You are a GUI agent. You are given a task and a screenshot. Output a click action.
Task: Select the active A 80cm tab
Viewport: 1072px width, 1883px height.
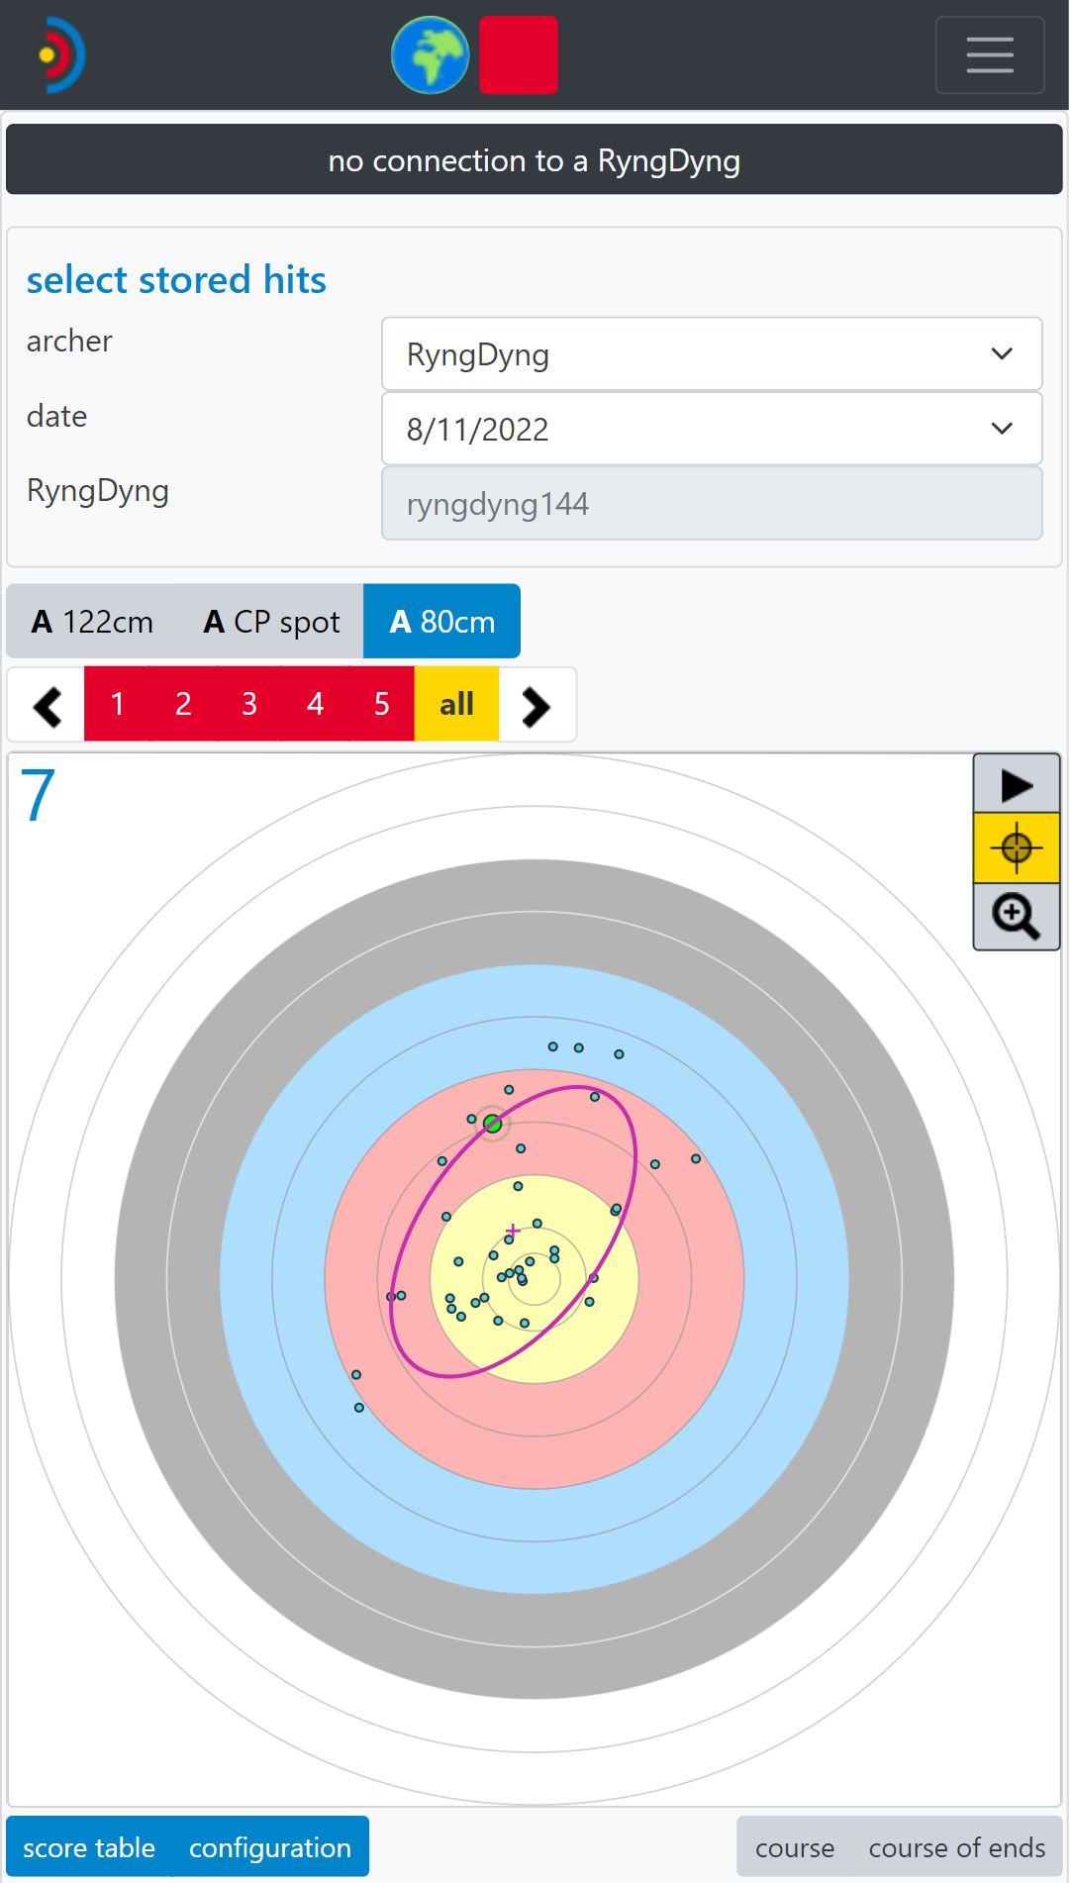point(441,622)
